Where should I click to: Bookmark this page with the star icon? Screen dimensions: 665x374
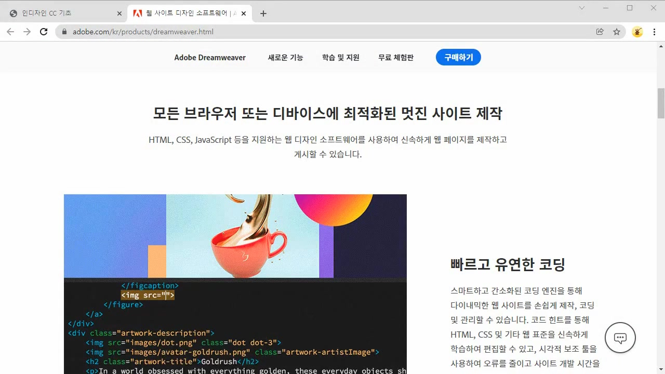click(x=617, y=32)
